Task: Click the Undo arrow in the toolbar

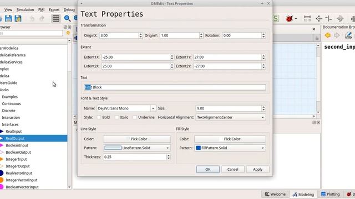Action: pos(32,18)
